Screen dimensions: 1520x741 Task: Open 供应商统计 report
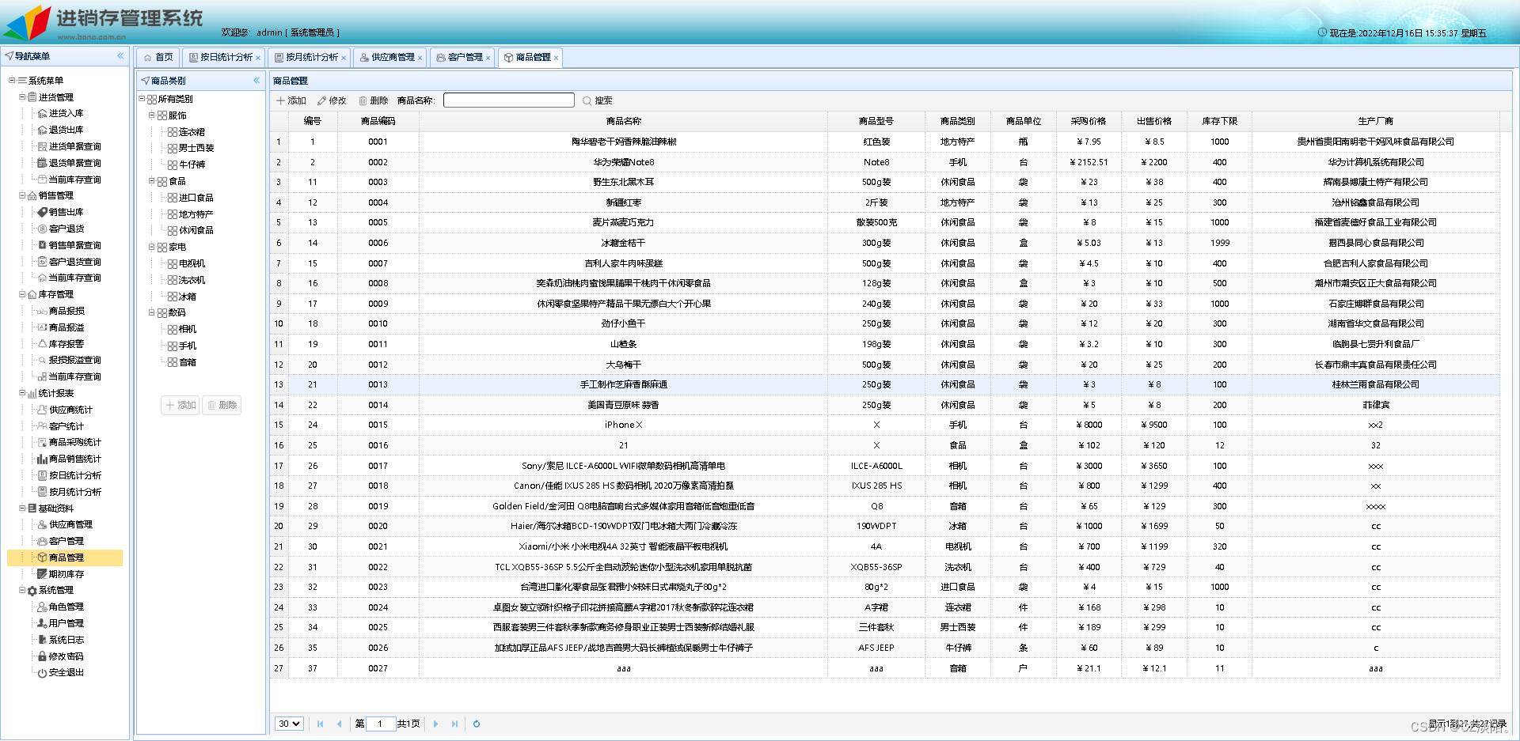[70, 410]
